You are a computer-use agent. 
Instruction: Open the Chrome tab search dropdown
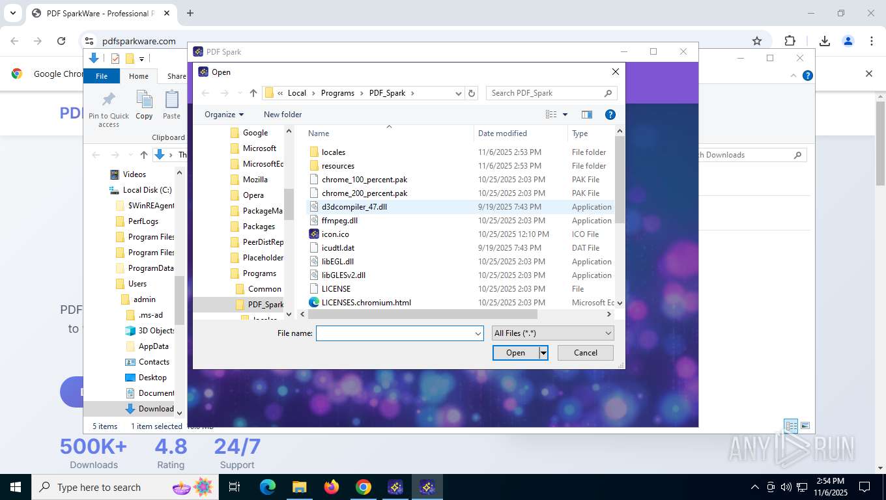[12, 13]
